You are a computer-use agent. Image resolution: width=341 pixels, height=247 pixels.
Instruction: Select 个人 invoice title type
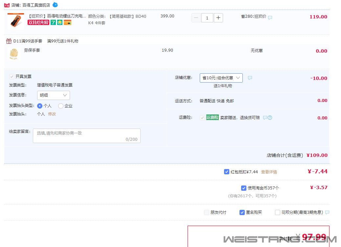39,106
